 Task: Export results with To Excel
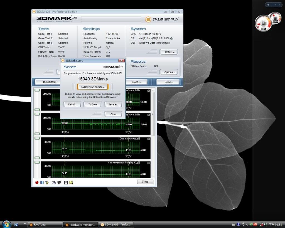point(93,104)
